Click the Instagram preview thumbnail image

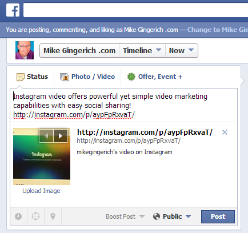pos(42,156)
